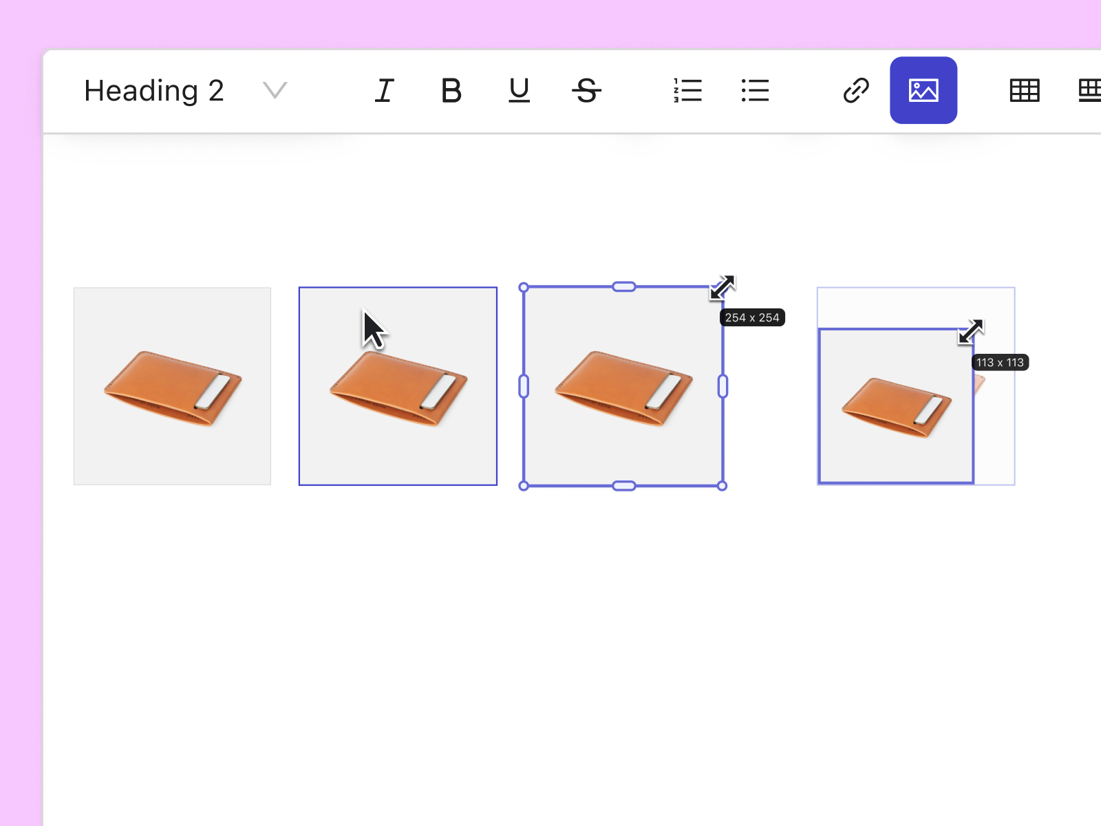Image resolution: width=1101 pixels, height=826 pixels.
Task: Toggle strikethrough formatting
Action: [x=586, y=90]
